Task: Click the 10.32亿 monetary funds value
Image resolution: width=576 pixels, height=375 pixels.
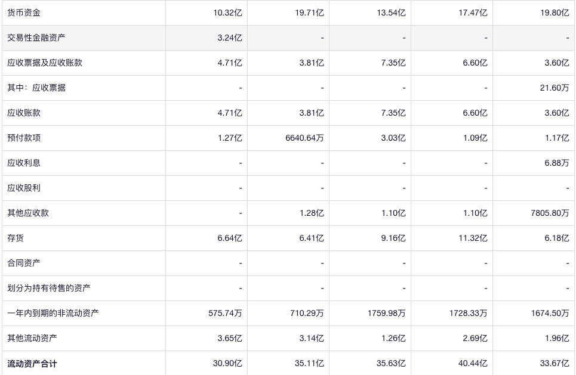Action: [227, 13]
